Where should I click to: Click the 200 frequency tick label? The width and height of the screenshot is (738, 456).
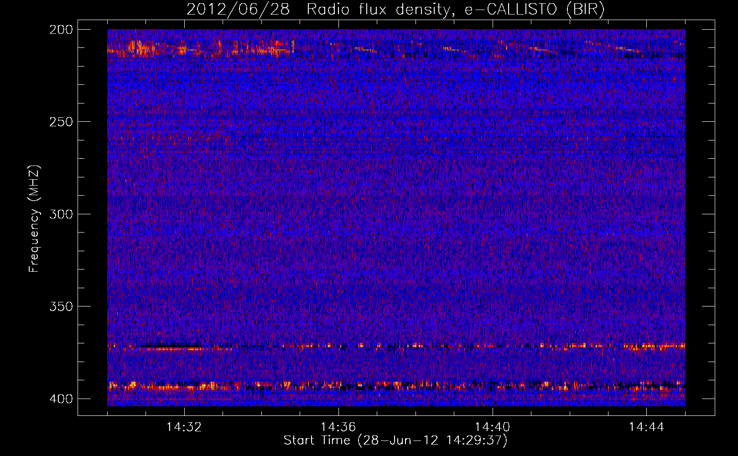coord(61,30)
